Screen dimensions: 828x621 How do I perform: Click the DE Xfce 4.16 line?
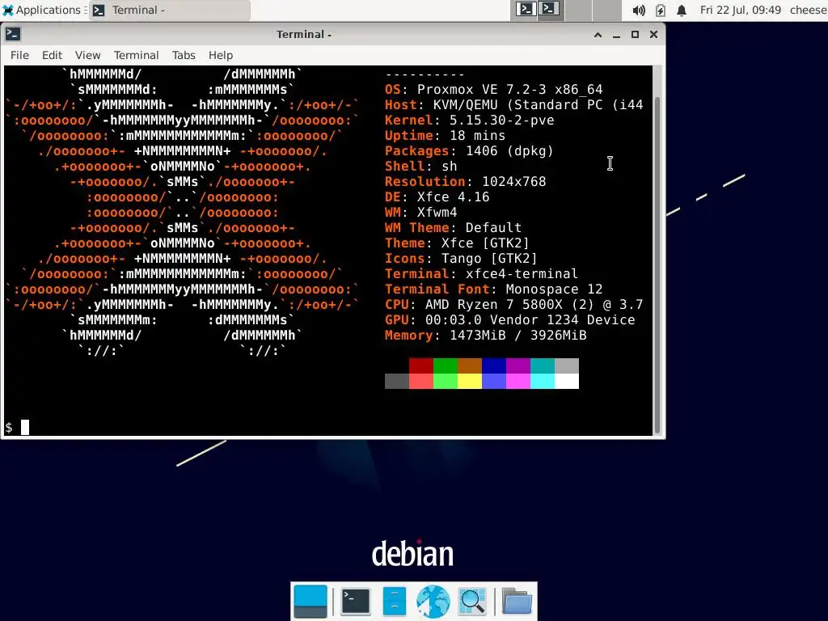437,197
